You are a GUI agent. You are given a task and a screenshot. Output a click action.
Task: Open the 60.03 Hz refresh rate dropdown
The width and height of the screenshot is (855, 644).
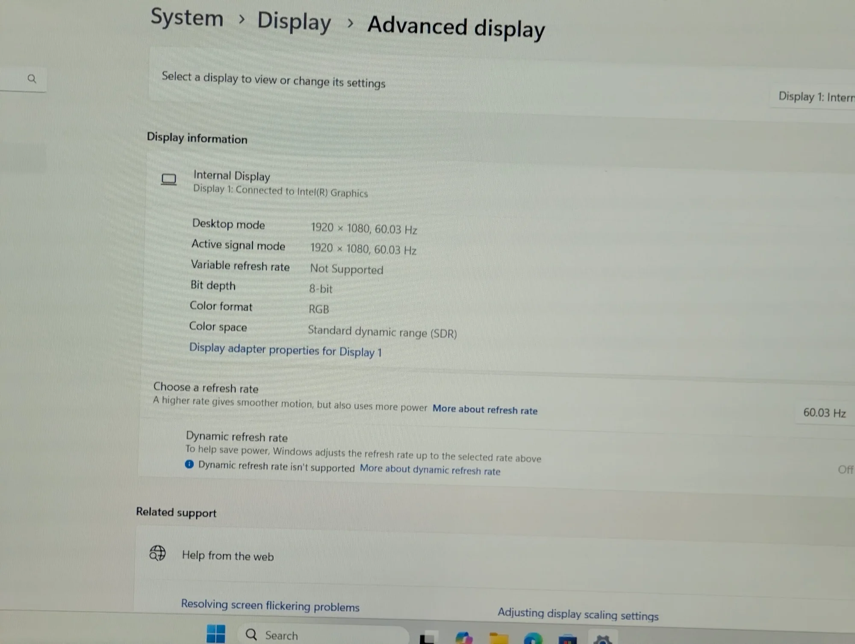pyautogui.click(x=825, y=413)
